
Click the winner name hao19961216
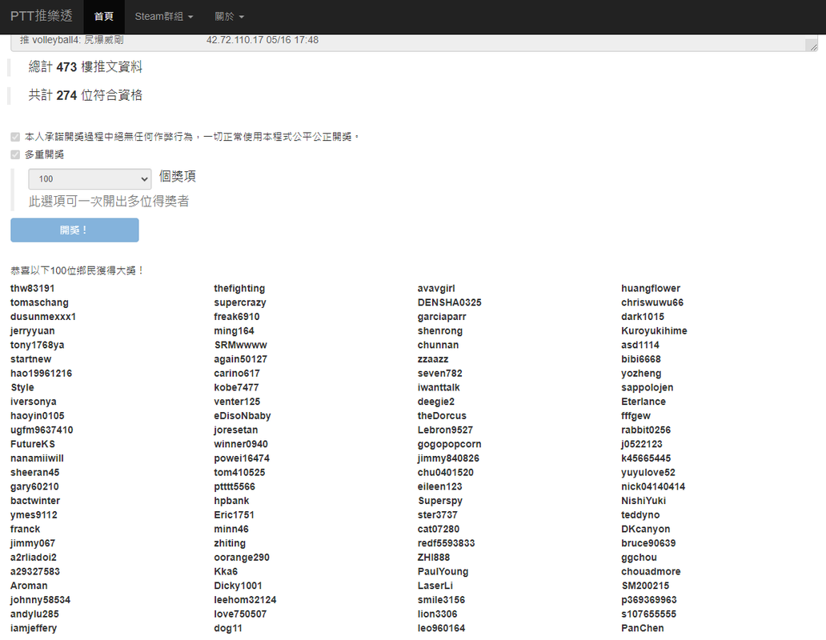(41, 374)
